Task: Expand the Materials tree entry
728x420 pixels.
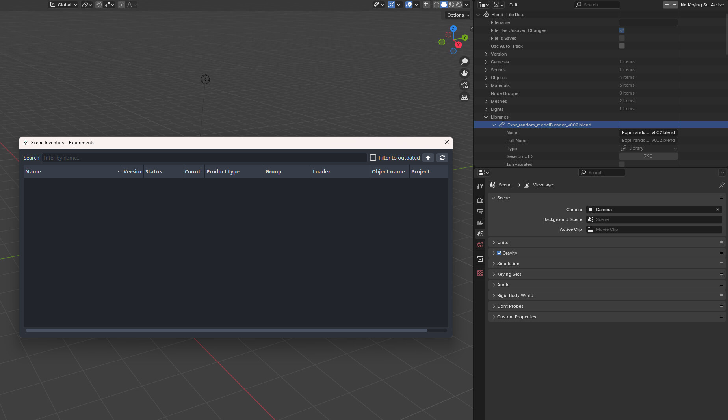Action: [x=486, y=85]
